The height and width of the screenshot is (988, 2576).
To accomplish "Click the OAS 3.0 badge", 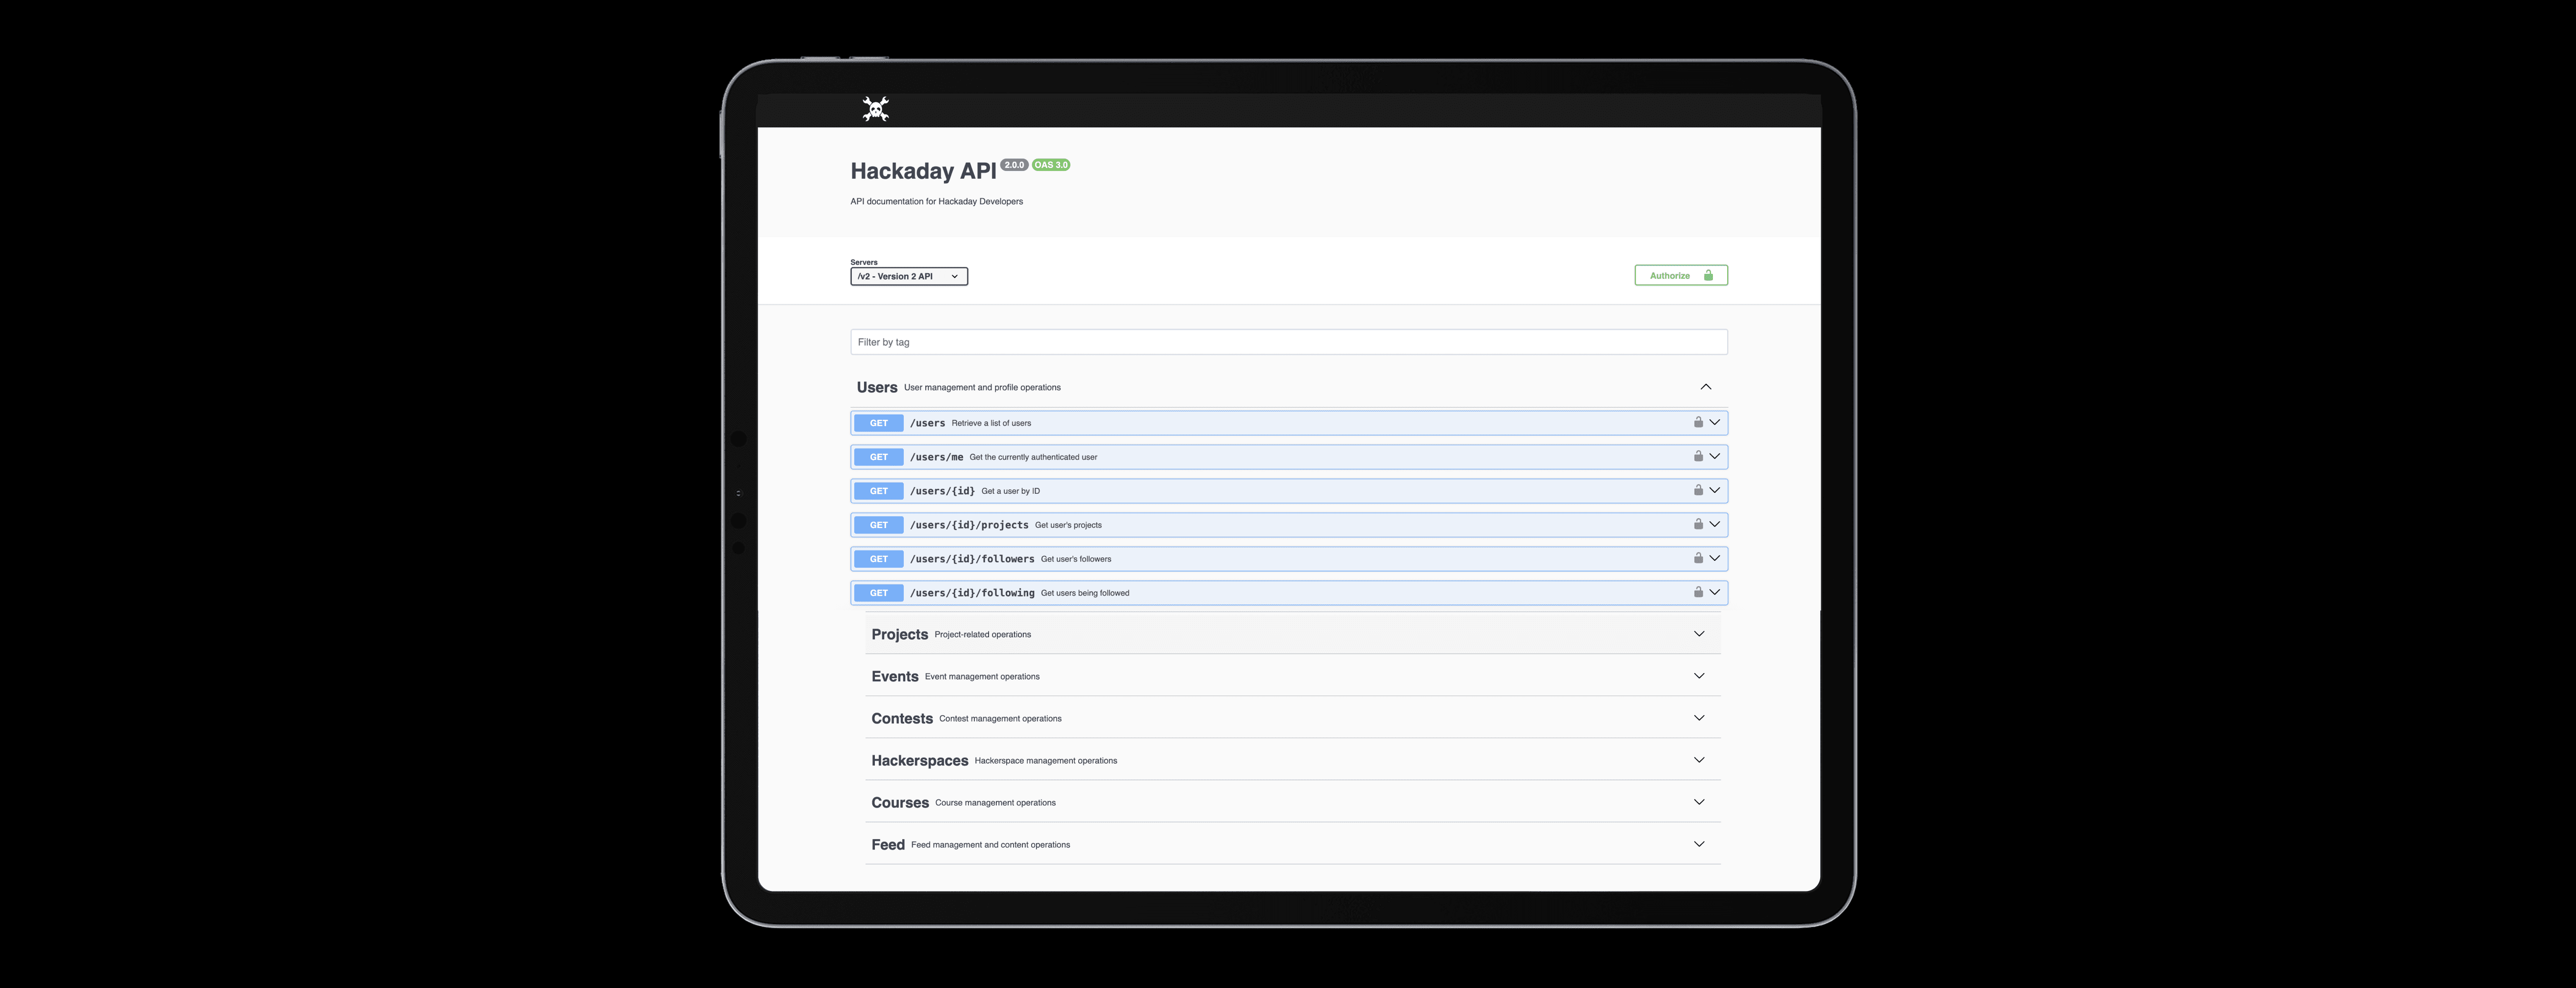I will (1050, 165).
